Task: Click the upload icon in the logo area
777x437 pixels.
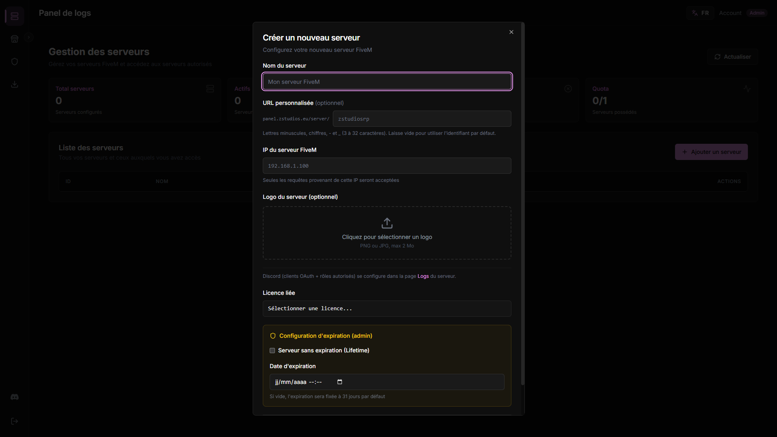Action: [x=387, y=223]
